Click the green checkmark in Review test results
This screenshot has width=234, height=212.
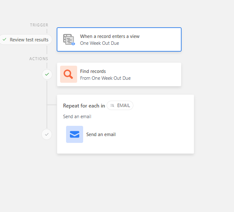(5, 39)
